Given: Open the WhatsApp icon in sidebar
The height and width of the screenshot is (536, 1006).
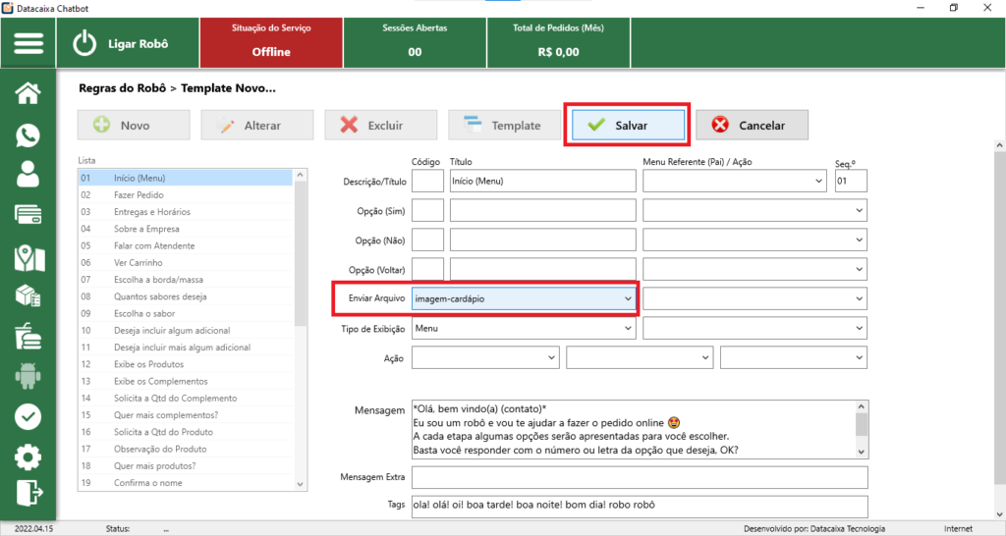Looking at the screenshot, I should click(x=28, y=135).
